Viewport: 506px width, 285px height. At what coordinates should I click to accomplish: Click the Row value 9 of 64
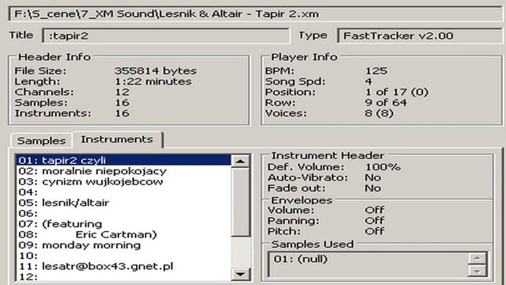(386, 103)
